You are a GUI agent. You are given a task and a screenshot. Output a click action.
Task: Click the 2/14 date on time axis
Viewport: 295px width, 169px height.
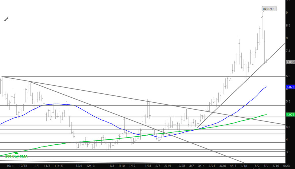[x=168, y=166]
